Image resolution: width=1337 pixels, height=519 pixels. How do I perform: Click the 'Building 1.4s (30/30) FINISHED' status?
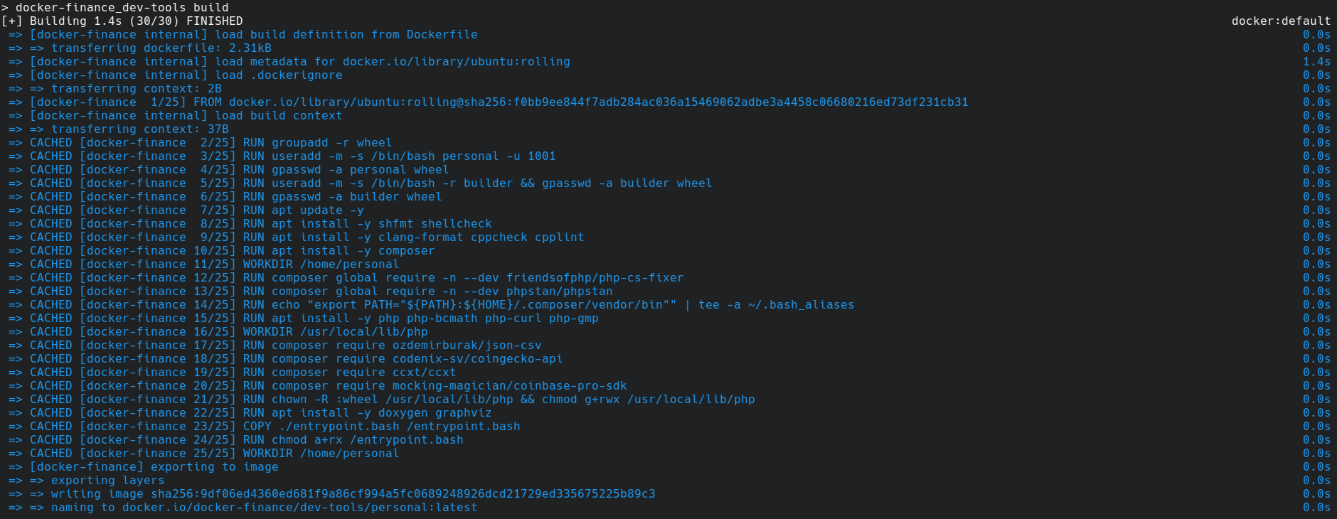tap(136, 21)
